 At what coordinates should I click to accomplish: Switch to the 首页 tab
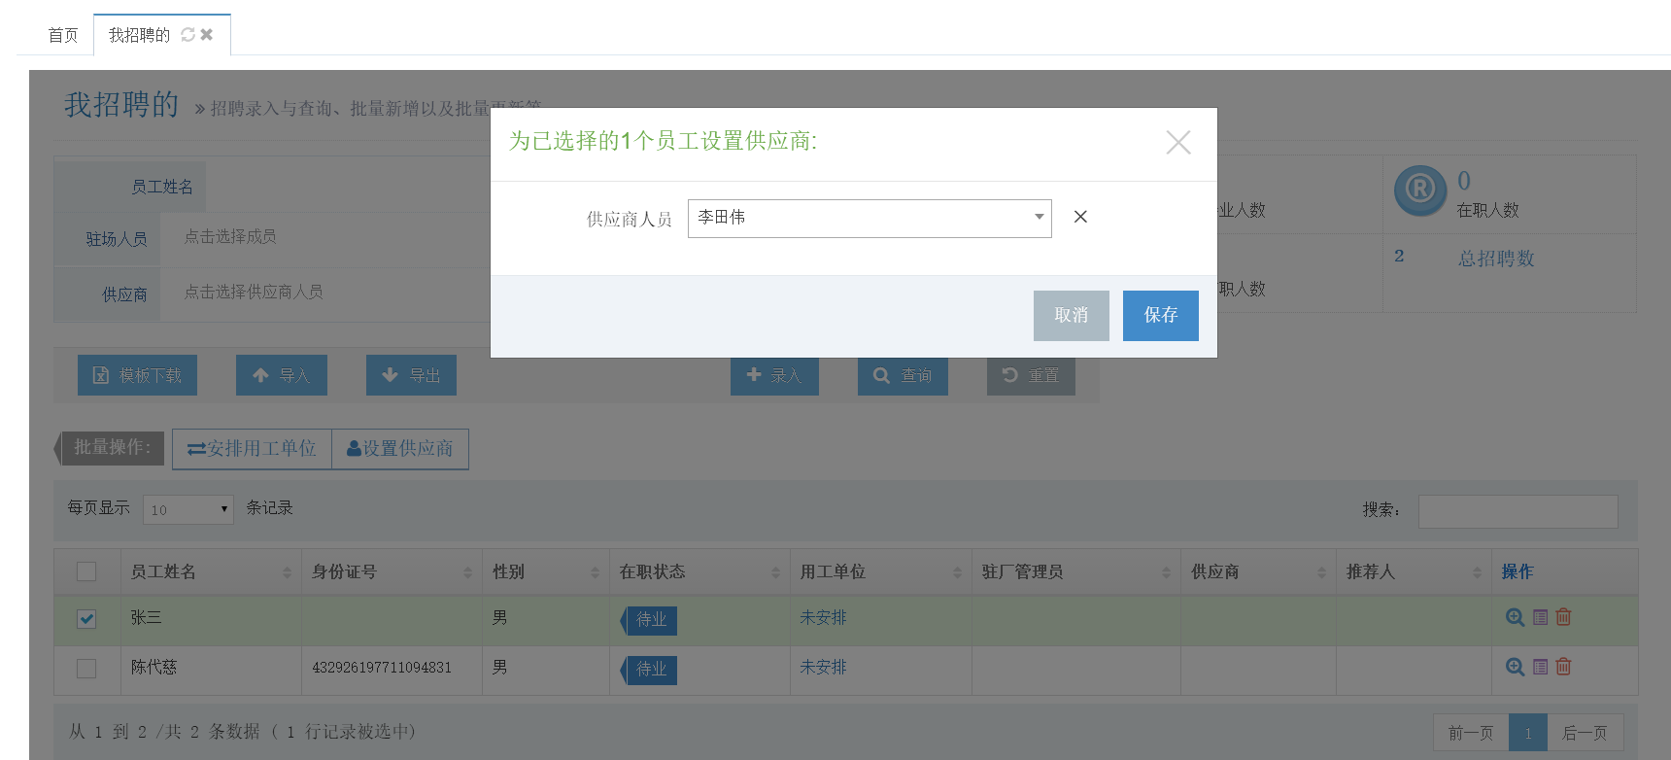click(x=63, y=35)
